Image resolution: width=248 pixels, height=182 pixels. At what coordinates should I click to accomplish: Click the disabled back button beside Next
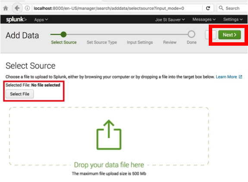210,35
